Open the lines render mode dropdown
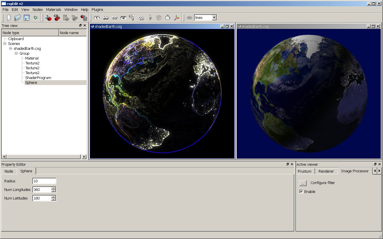Screen dimensions: 383x239 tap(214, 18)
